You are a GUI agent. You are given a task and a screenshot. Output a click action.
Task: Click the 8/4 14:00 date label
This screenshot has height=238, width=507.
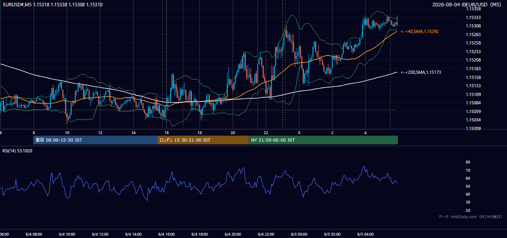click(x=133, y=234)
